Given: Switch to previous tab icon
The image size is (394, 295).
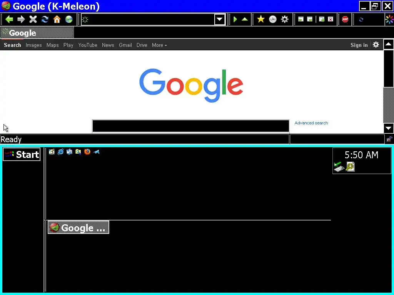Looking at the screenshot, I should pos(301,19).
